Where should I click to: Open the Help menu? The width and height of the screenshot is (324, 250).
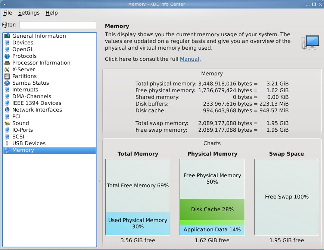52,13
